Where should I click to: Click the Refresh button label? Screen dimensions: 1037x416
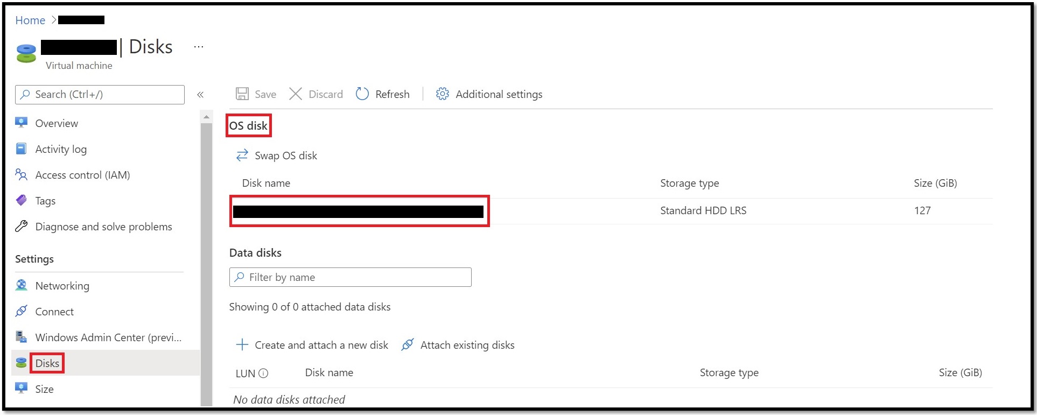393,94
